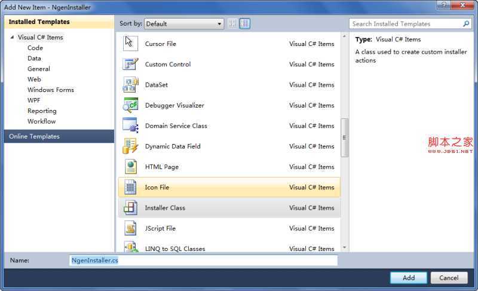Open help with the question mark button

coord(444,5)
